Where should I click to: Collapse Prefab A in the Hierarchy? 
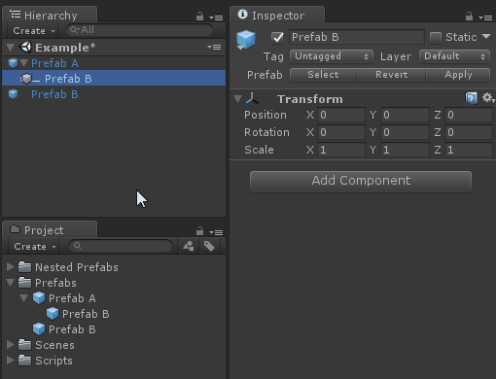coord(23,63)
